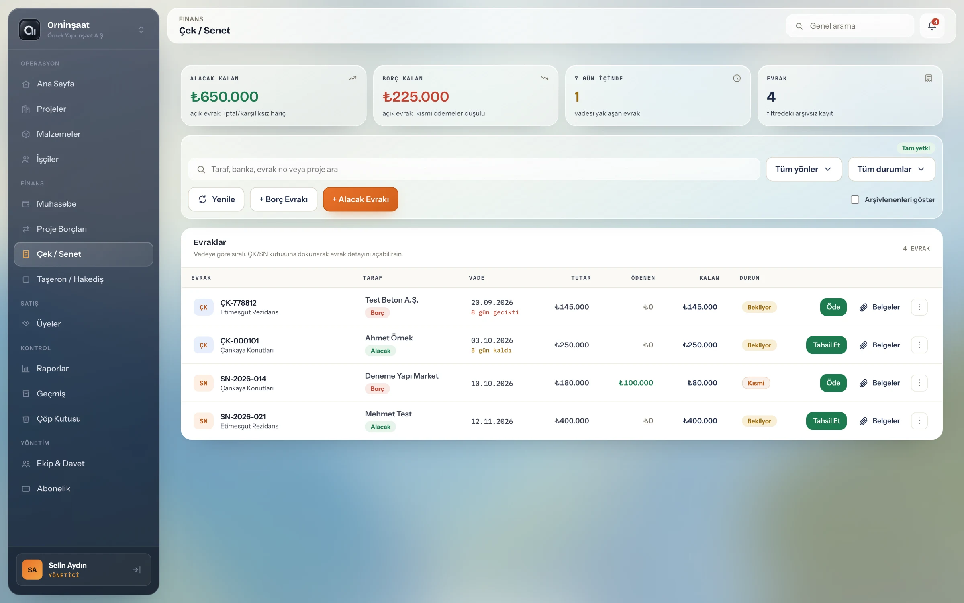This screenshot has height=603, width=964.
Task: Click the SA user avatar
Action: (x=32, y=570)
